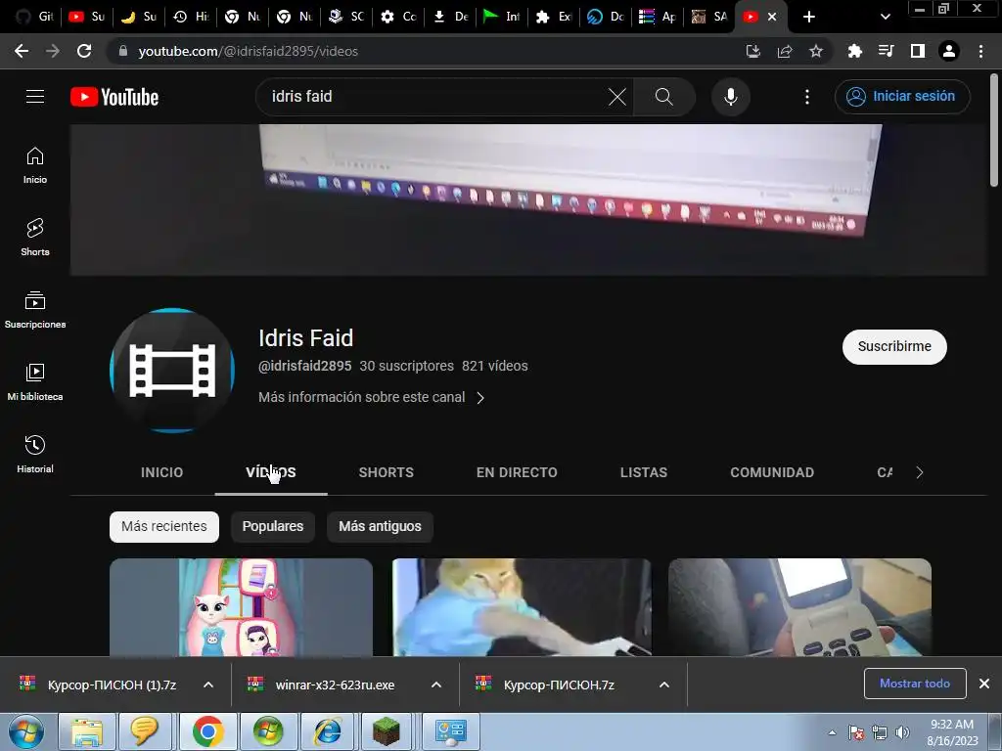Screen dimensions: 1002x751
Task: Click the address bar URL
Action: [248, 51]
